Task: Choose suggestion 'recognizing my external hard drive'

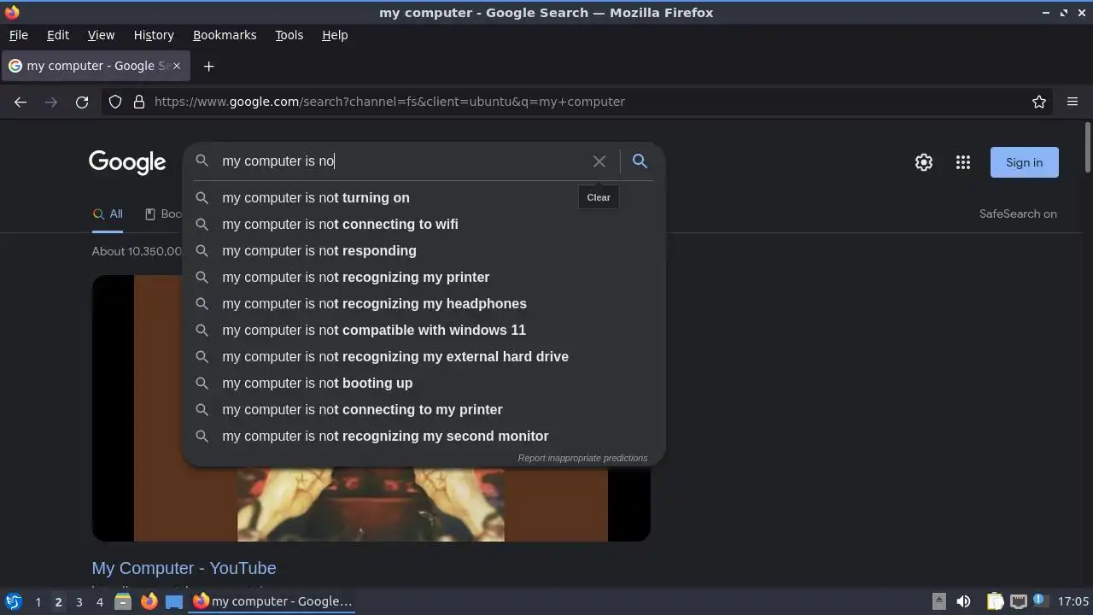Action: (x=424, y=356)
